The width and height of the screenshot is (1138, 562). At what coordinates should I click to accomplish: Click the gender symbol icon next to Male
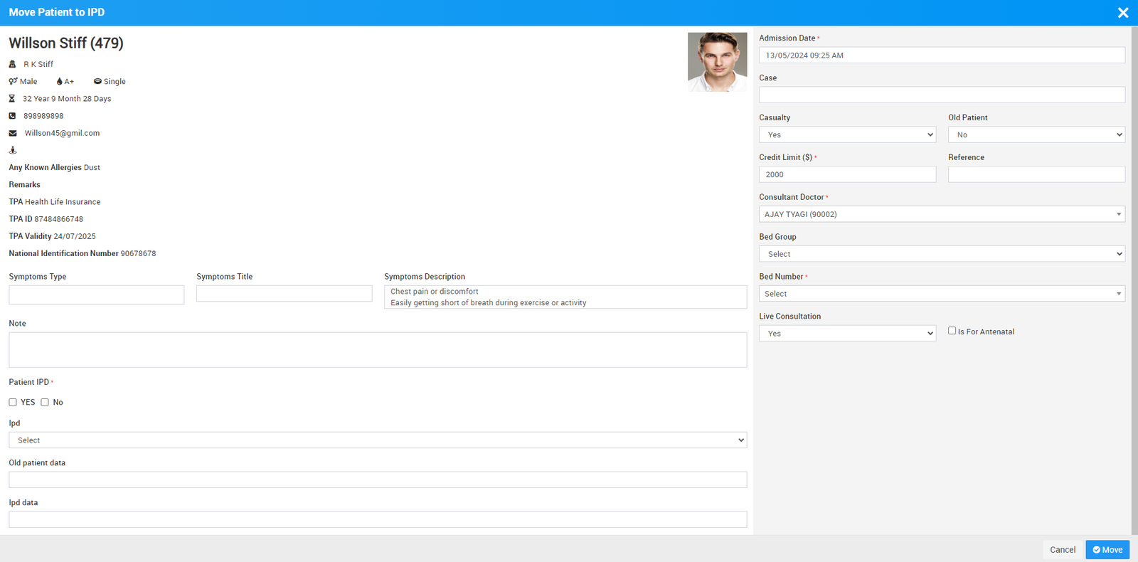pyautogui.click(x=13, y=81)
